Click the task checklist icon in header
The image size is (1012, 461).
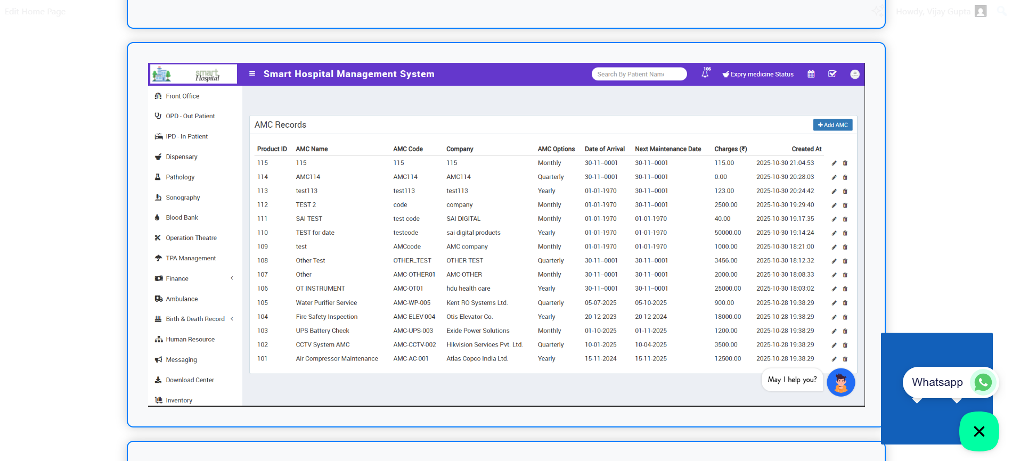[832, 75]
